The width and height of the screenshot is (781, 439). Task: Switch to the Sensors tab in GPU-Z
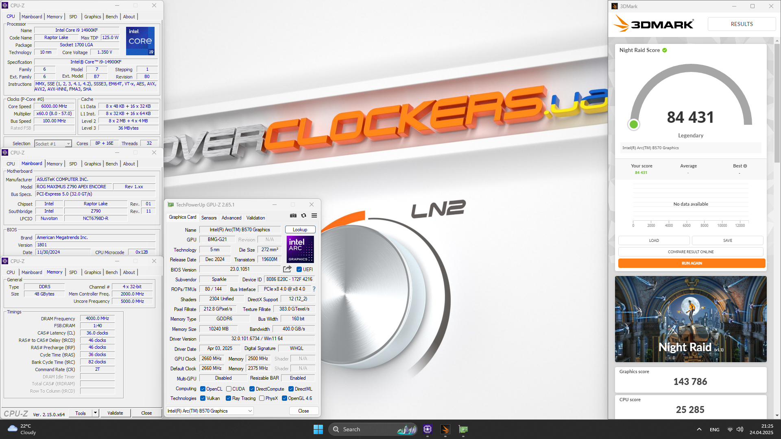(x=209, y=218)
